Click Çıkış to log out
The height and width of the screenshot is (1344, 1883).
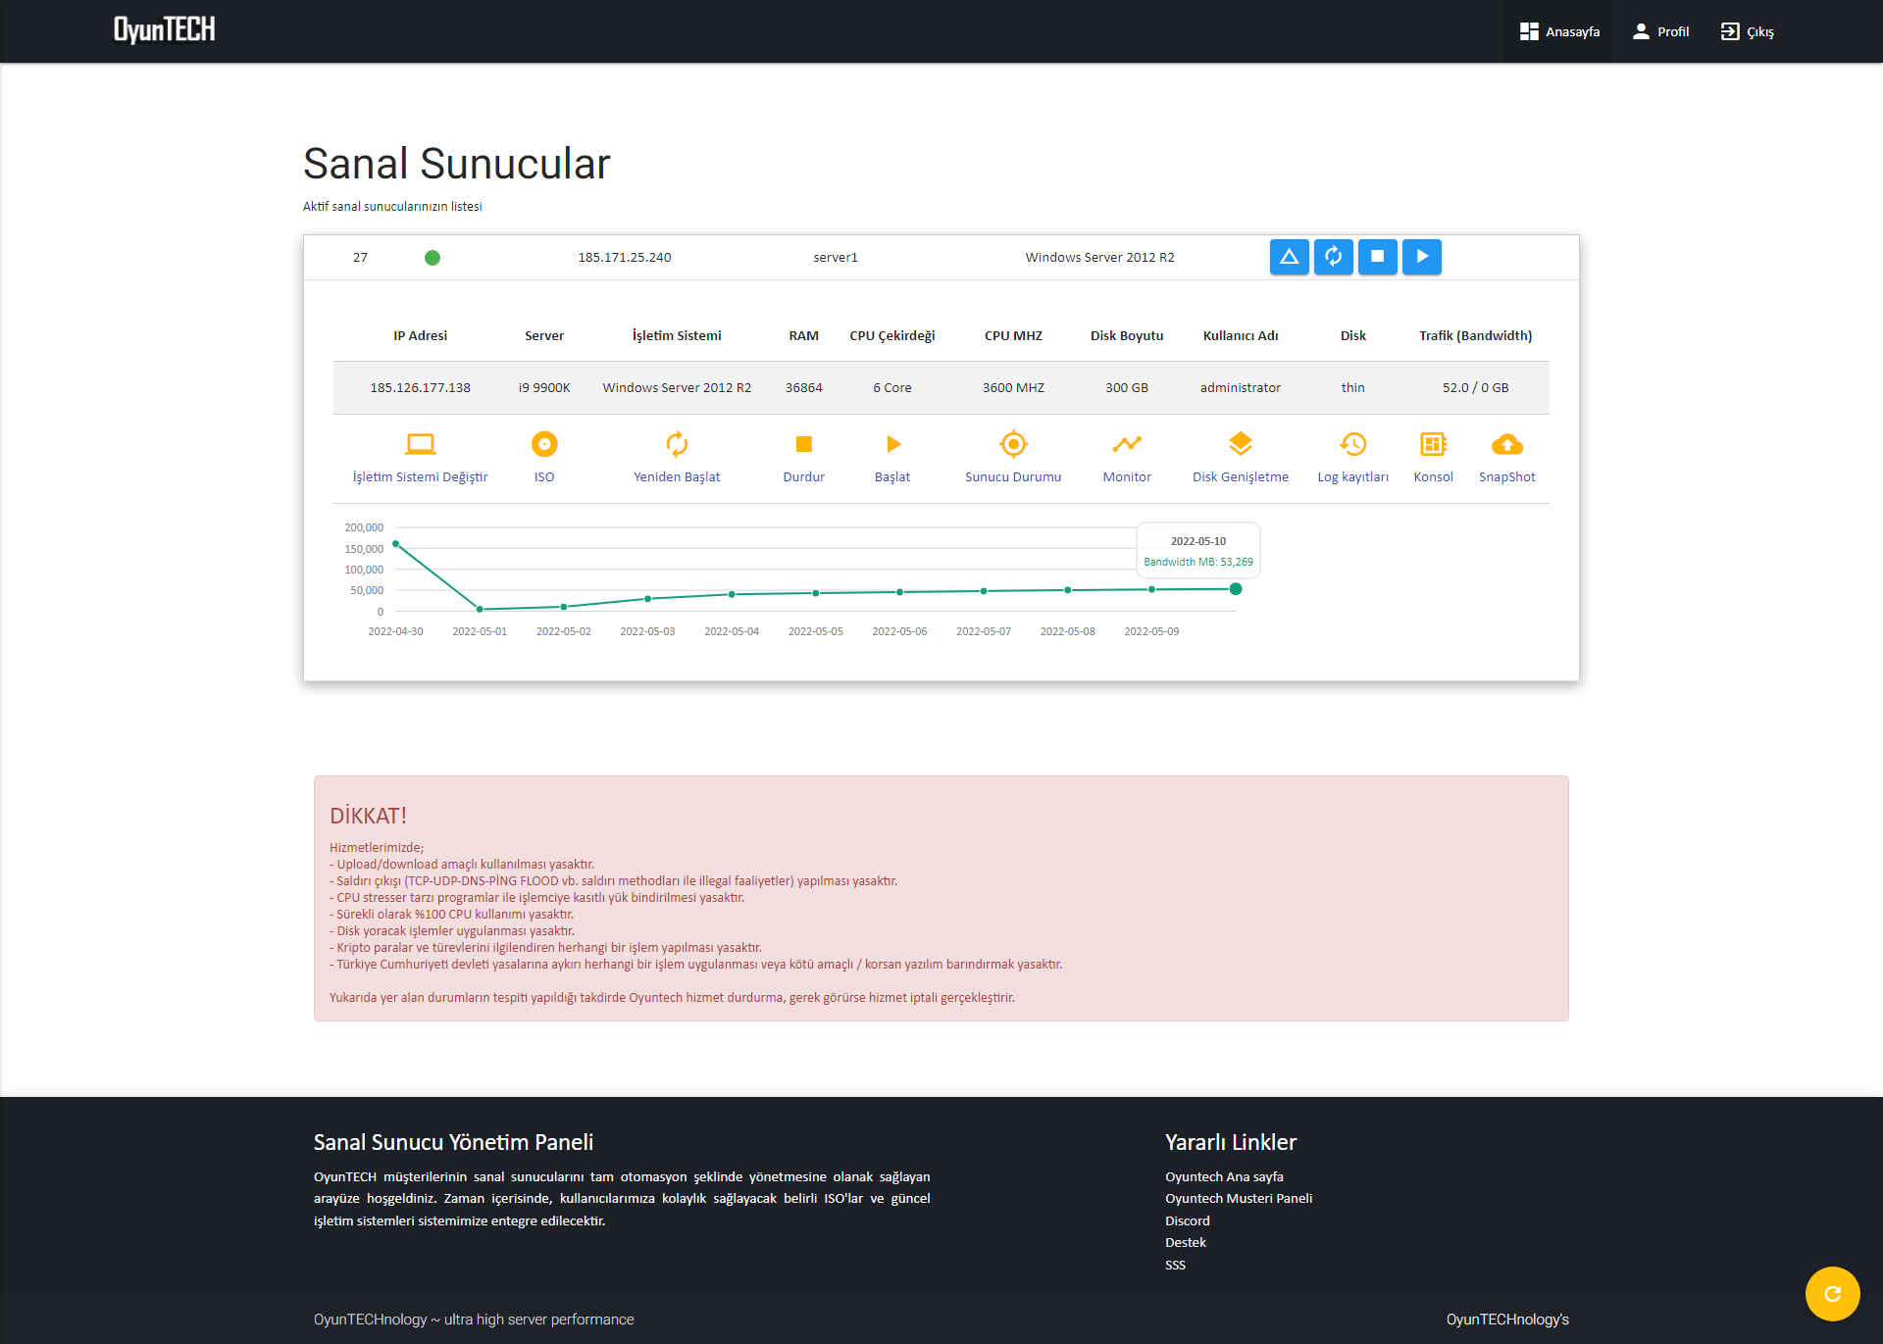click(x=1747, y=31)
